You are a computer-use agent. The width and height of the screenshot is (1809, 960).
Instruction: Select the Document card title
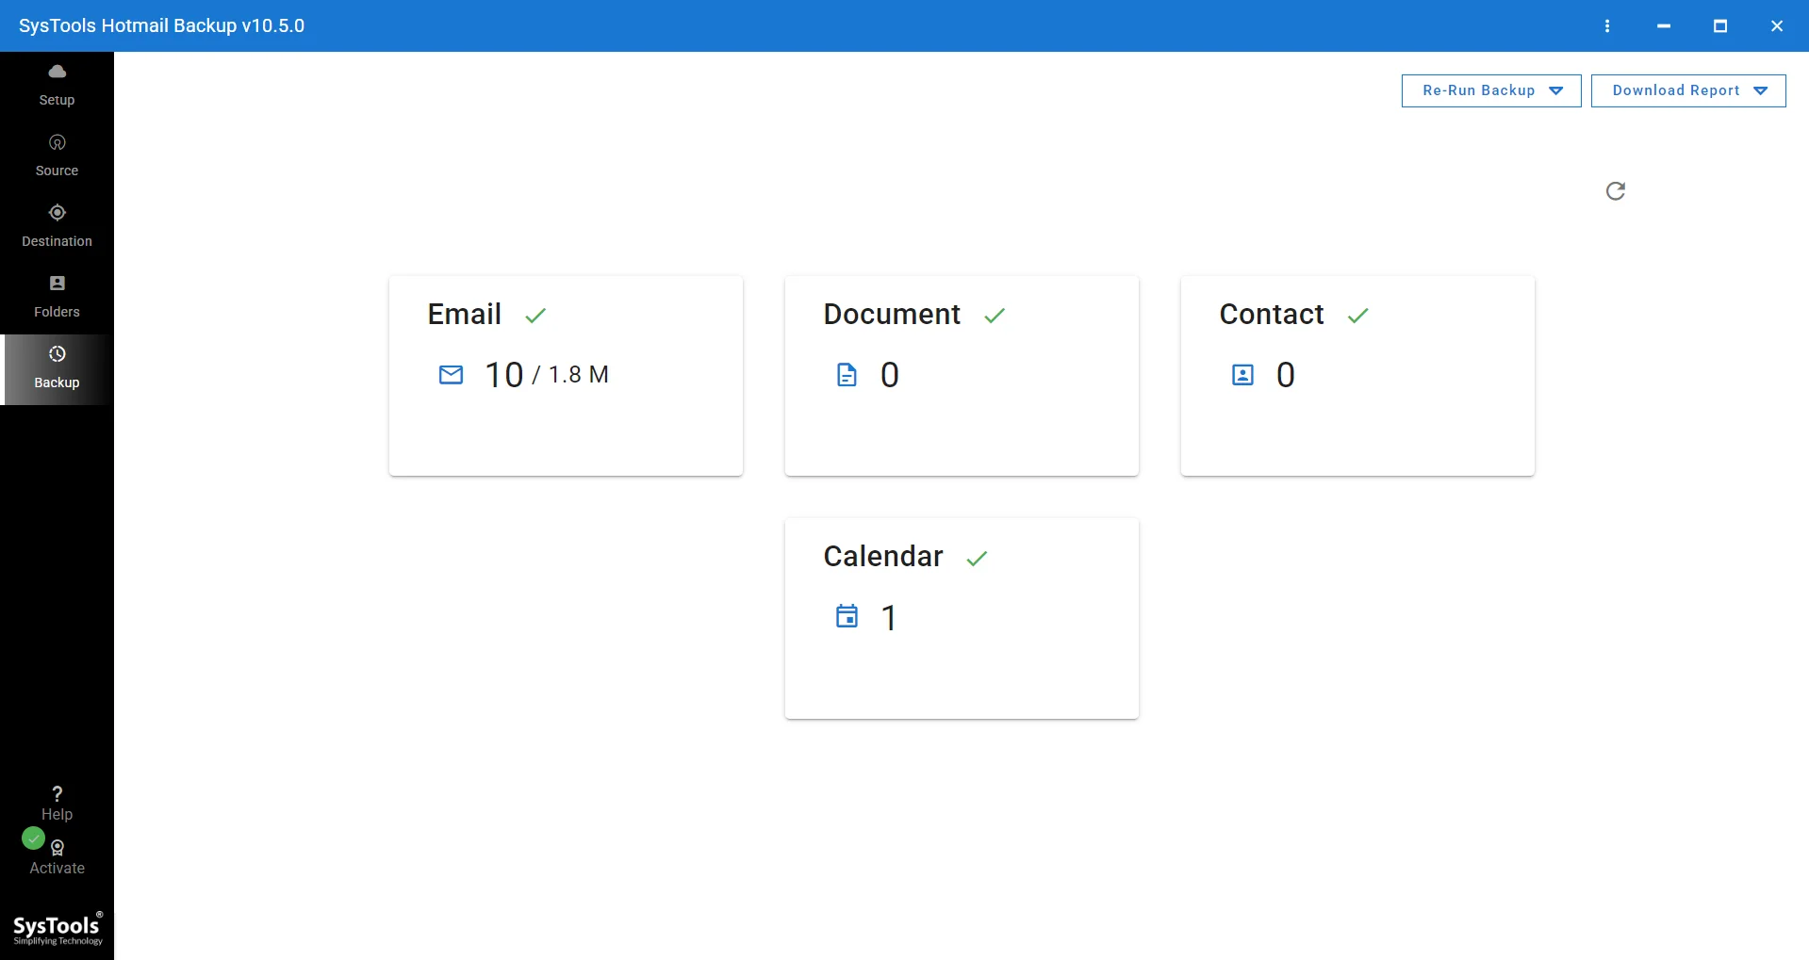click(x=892, y=314)
